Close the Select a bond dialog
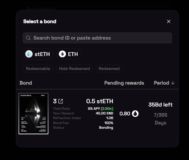189x160 pixels. [169, 21]
